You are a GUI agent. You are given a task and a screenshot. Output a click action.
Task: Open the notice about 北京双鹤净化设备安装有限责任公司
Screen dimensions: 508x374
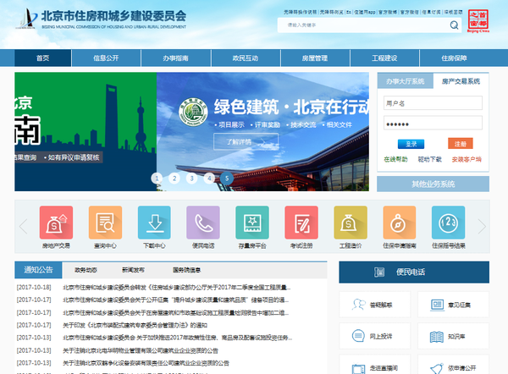click(146, 363)
